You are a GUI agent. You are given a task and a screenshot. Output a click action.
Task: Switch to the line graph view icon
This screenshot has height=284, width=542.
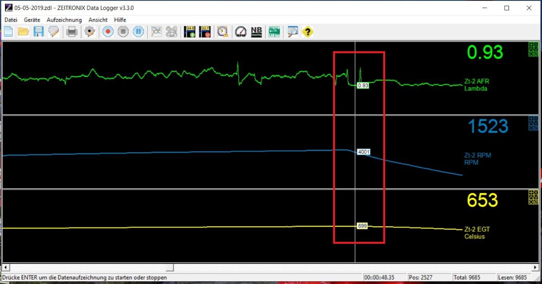point(156,32)
